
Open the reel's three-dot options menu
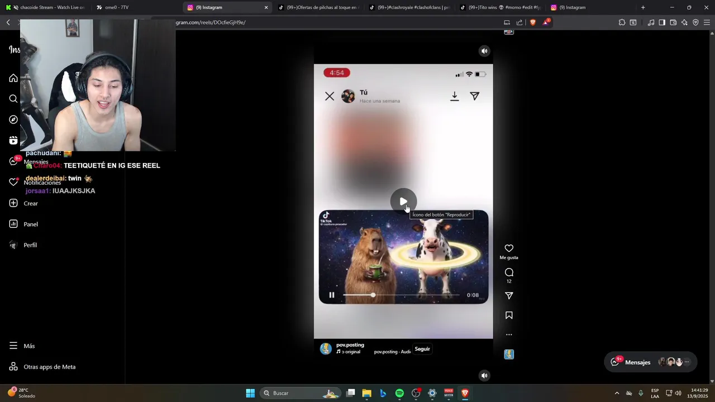509,335
